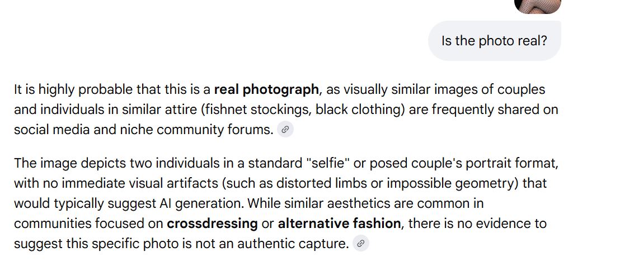The height and width of the screenshot is (271, 620).
Task: Open source link icon after "authentic capture."
Action: click(x=361, y=244)
